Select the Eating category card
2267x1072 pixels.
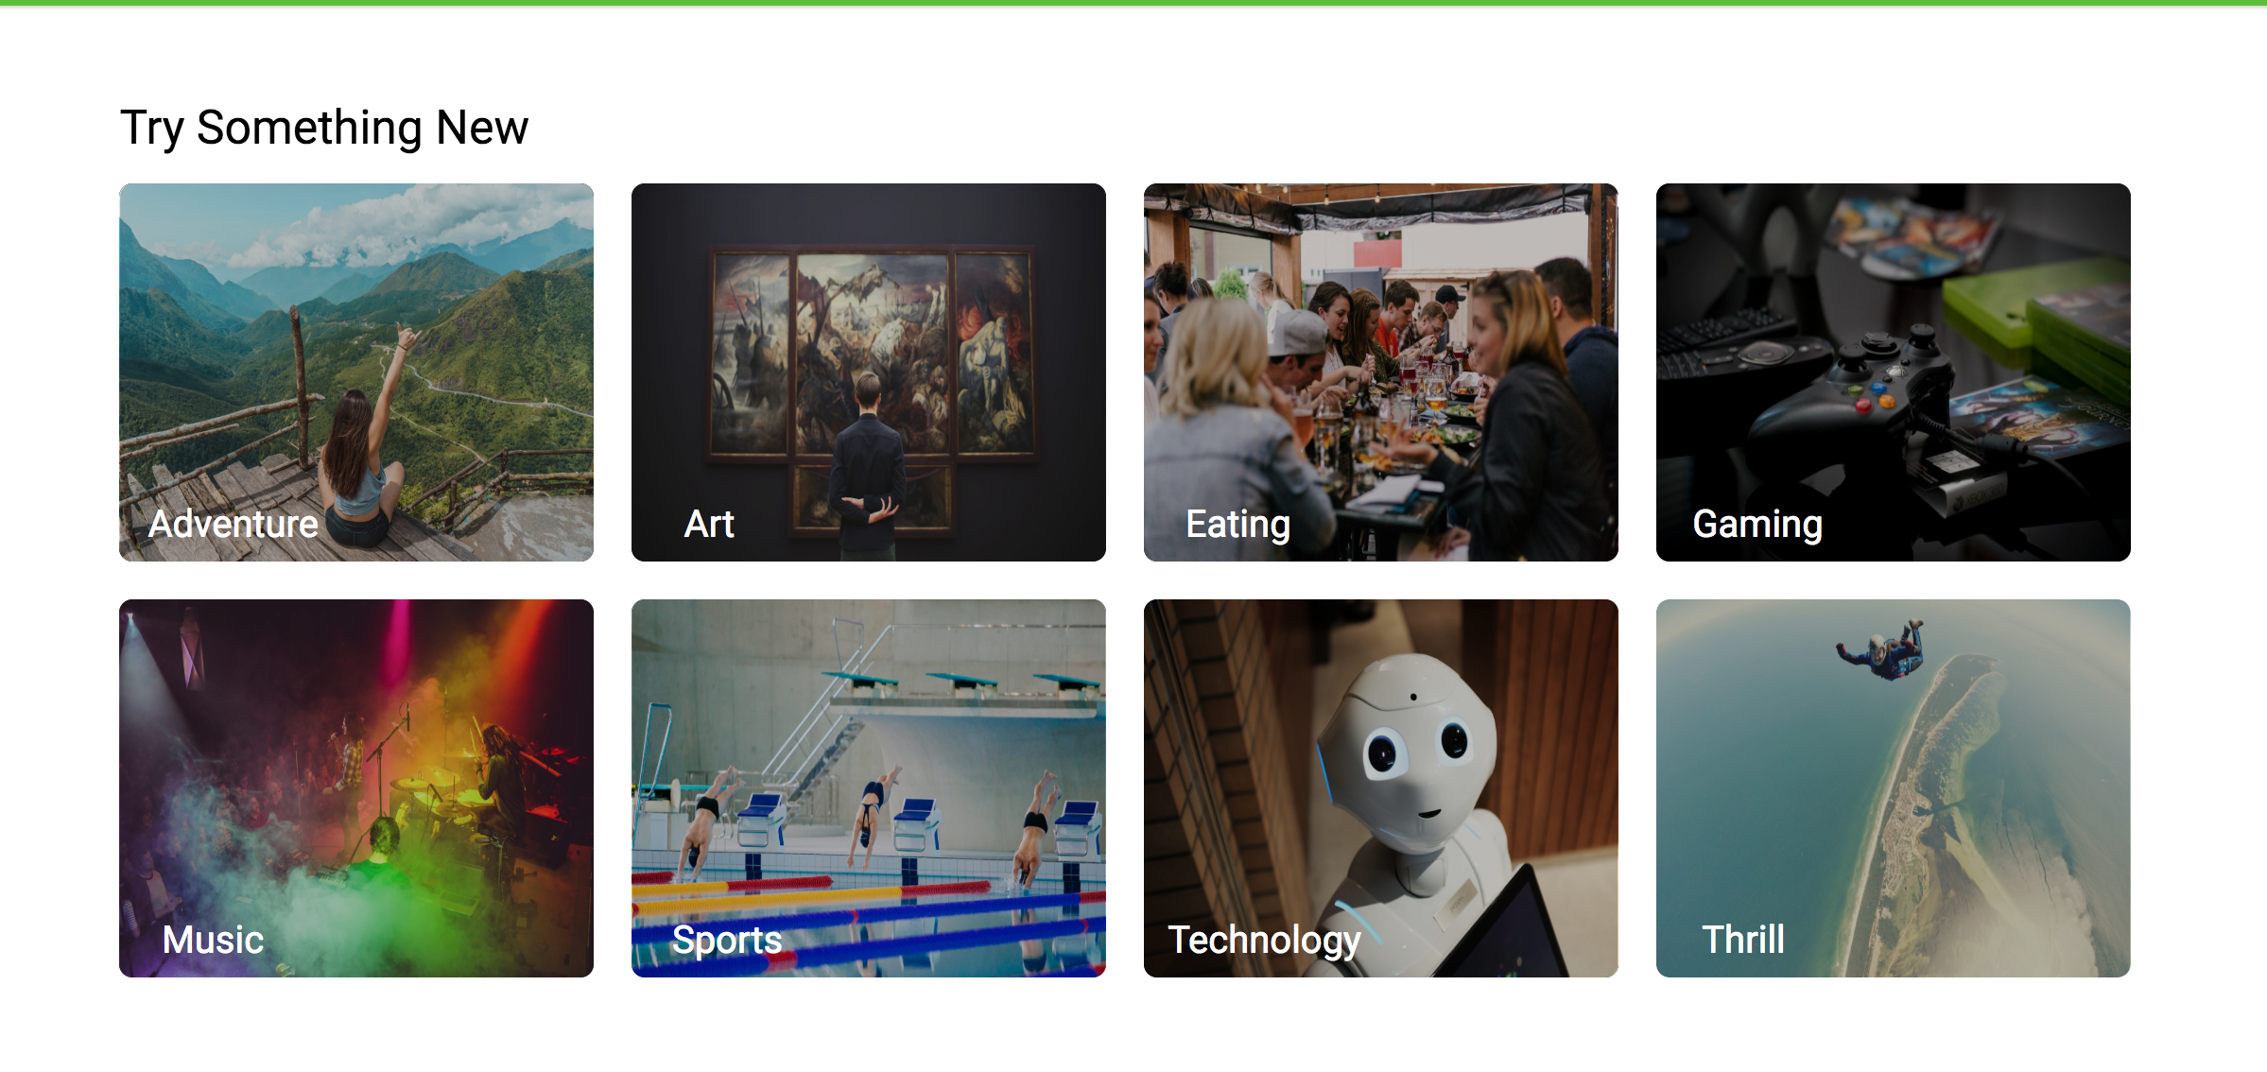pyautogui.click(x=1381, y=372)
